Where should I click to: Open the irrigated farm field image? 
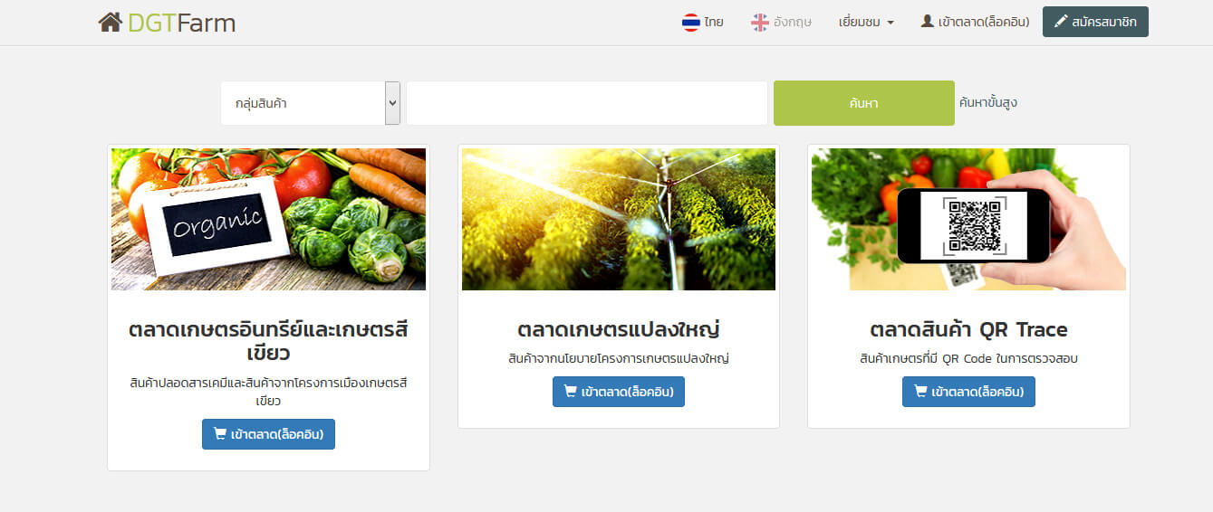tap(619, 219)
